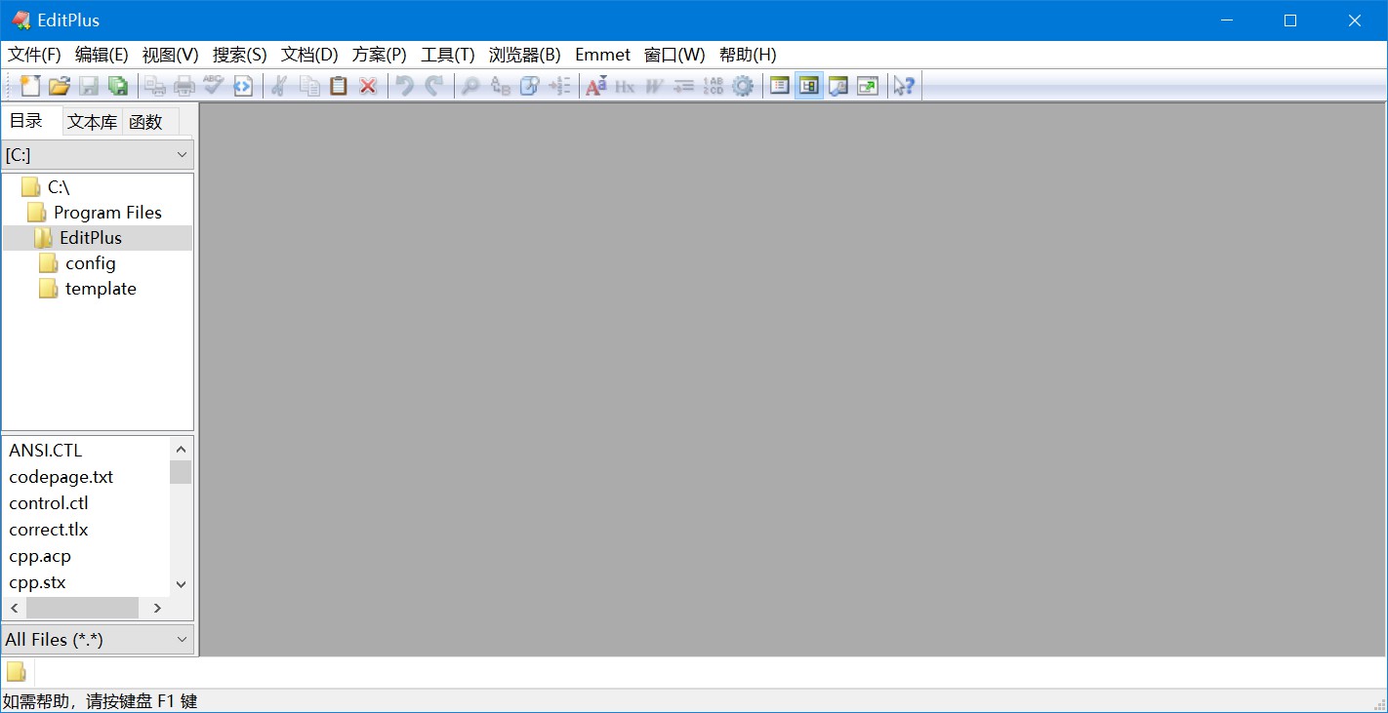The width and height of the screenshot is (1388, 713).
Task: Click the Redo arrow icon
Action: pos(433,86)
